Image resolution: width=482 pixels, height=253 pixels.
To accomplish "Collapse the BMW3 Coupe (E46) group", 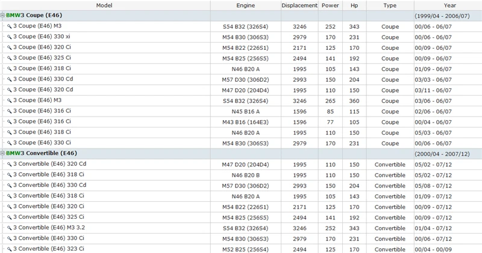I will [x=3, y=16].
